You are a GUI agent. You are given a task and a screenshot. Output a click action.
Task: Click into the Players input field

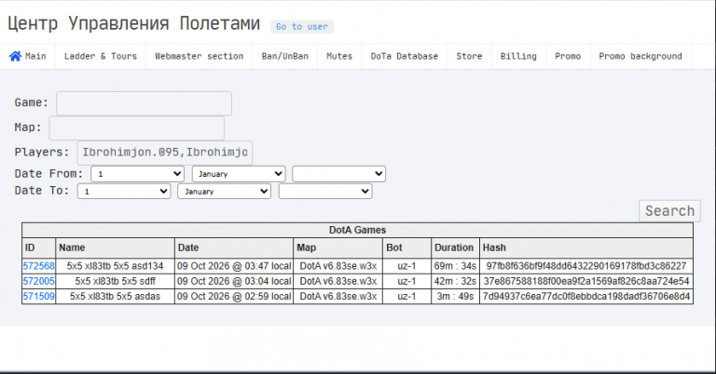click(165, 153)
